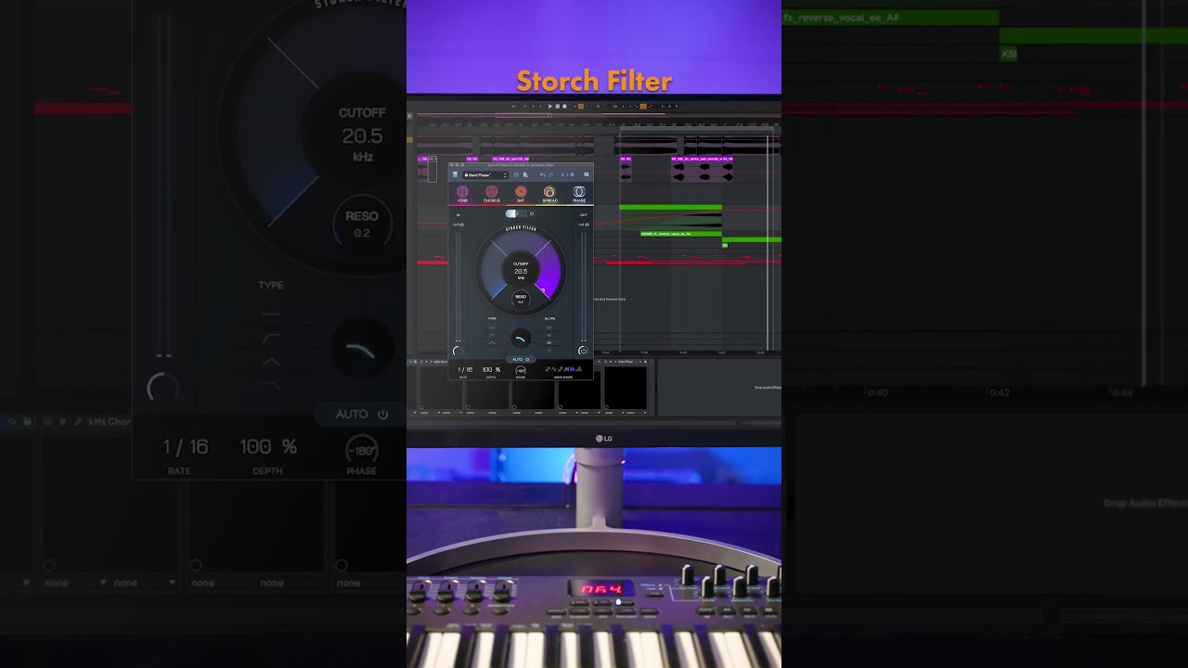Switch to the VERB effect tab
Screen dimensions: 1188x668
click(462, 194)
